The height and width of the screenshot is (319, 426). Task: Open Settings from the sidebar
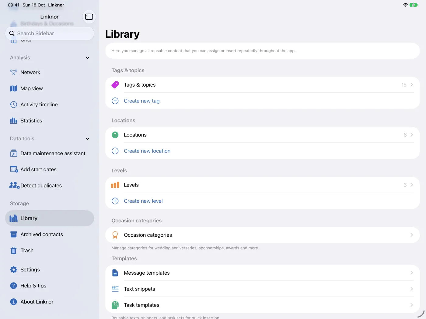click(x=50, y=269)
